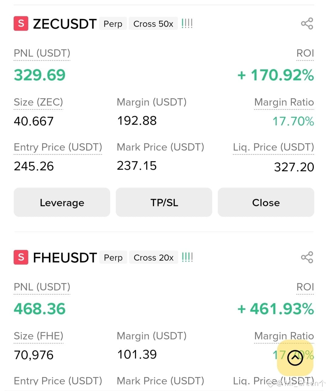Tap the red S badge beside FHEUSDT
The height and width of the screenshot is (391, 328).
pos(21,257)
